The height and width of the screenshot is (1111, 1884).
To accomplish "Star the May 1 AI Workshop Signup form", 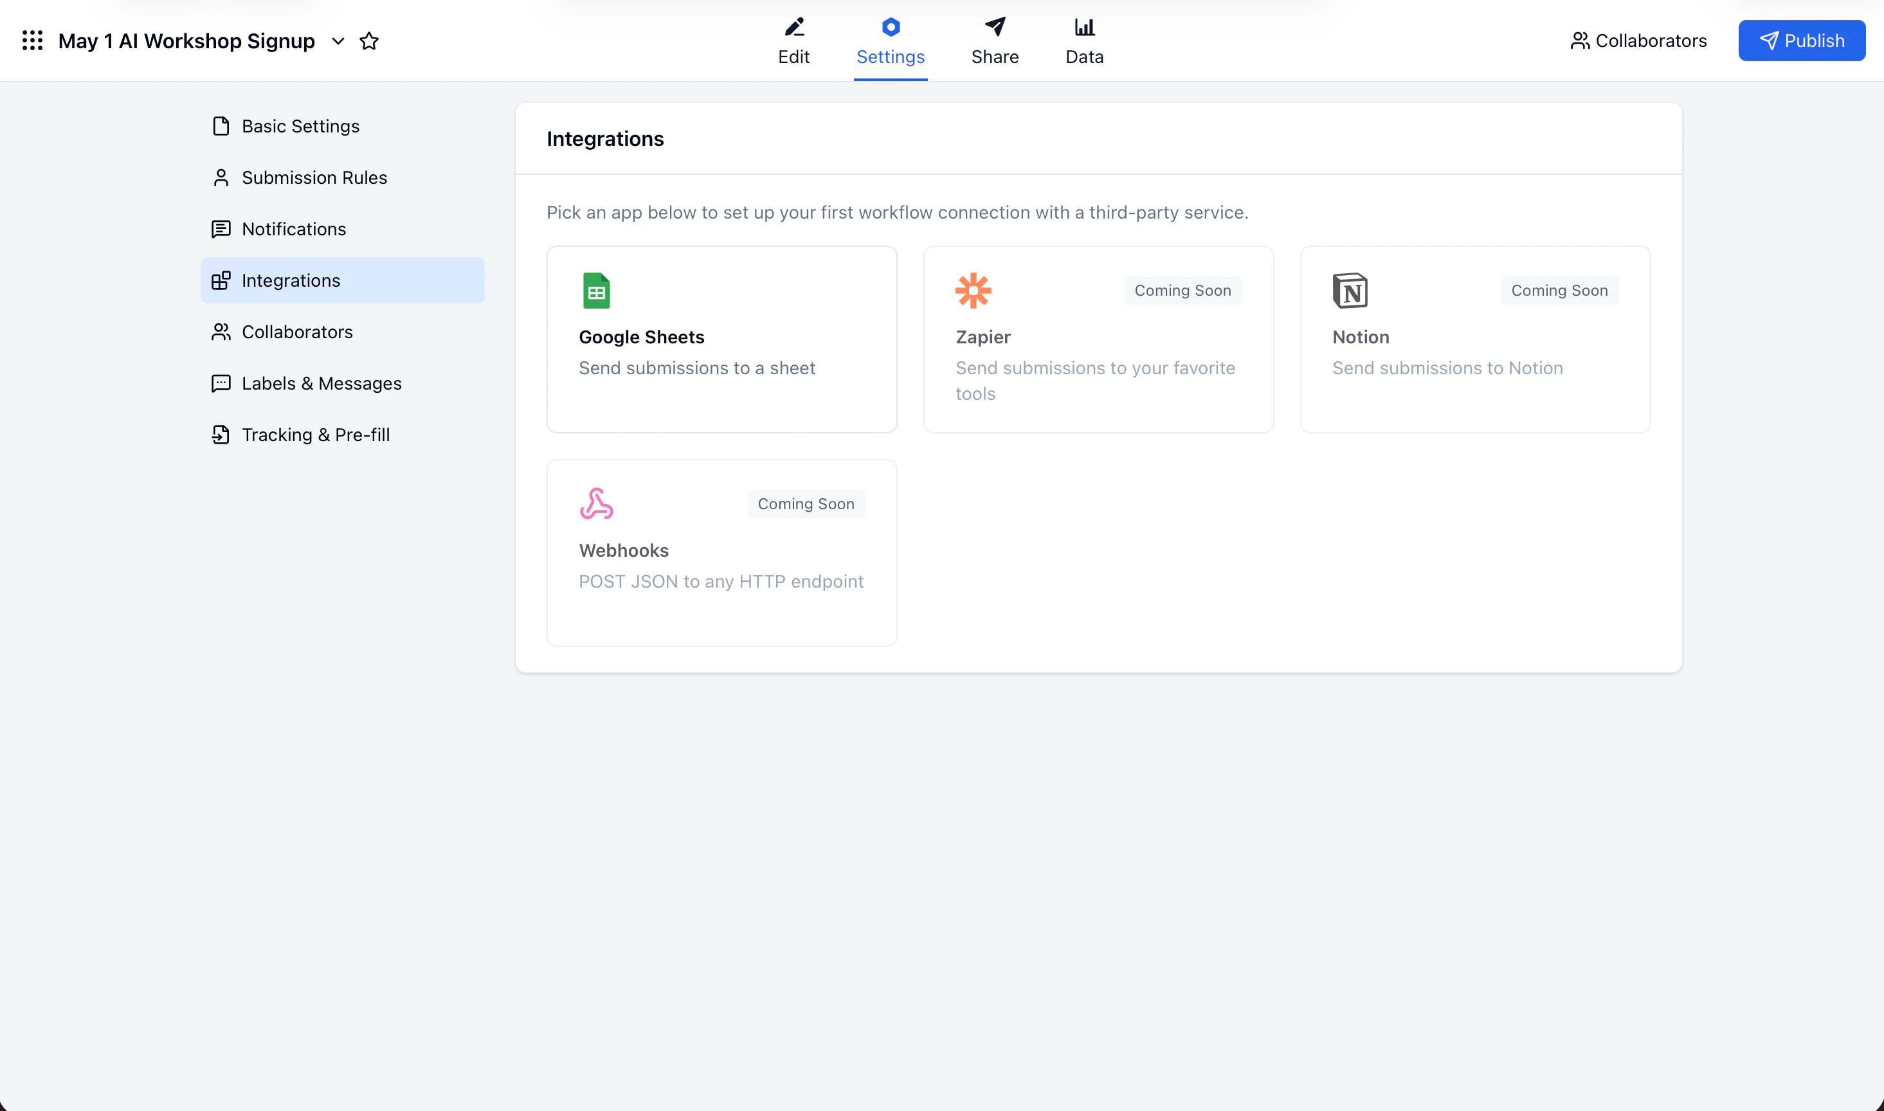I will click(x=369, y=41).
